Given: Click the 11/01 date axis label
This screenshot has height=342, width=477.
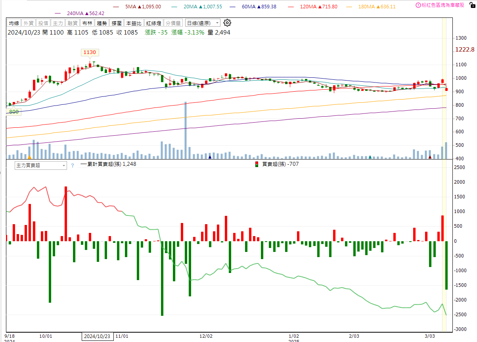Looking at the screenshot, I should click(122, 336).
